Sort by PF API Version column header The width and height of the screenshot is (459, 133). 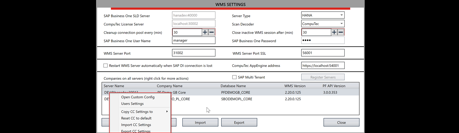pyautogui.click(x=334, y=86)
